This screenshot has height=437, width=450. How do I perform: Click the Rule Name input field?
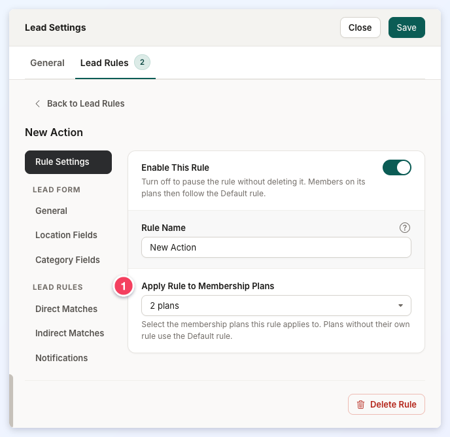[x=276, y=247]
